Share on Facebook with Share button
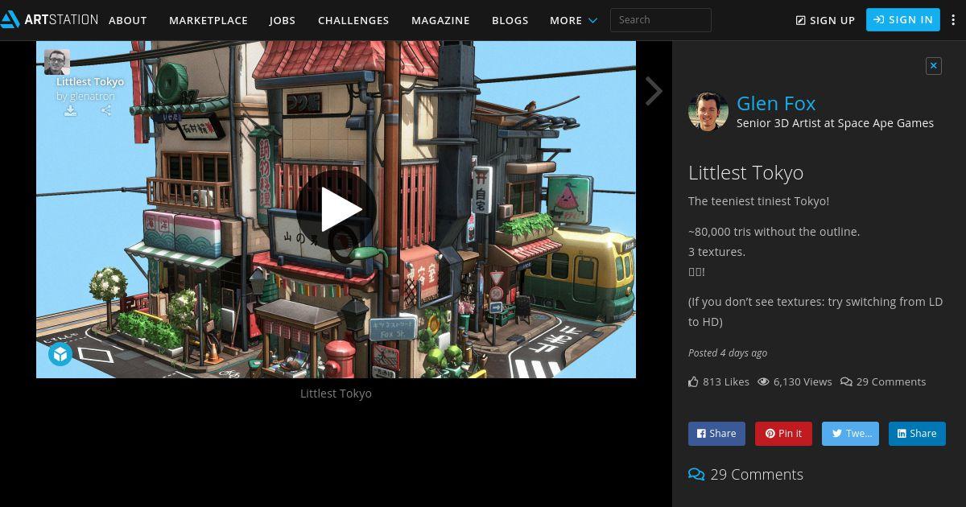This screenshot has height=507, width=966. tap(716, 434)
